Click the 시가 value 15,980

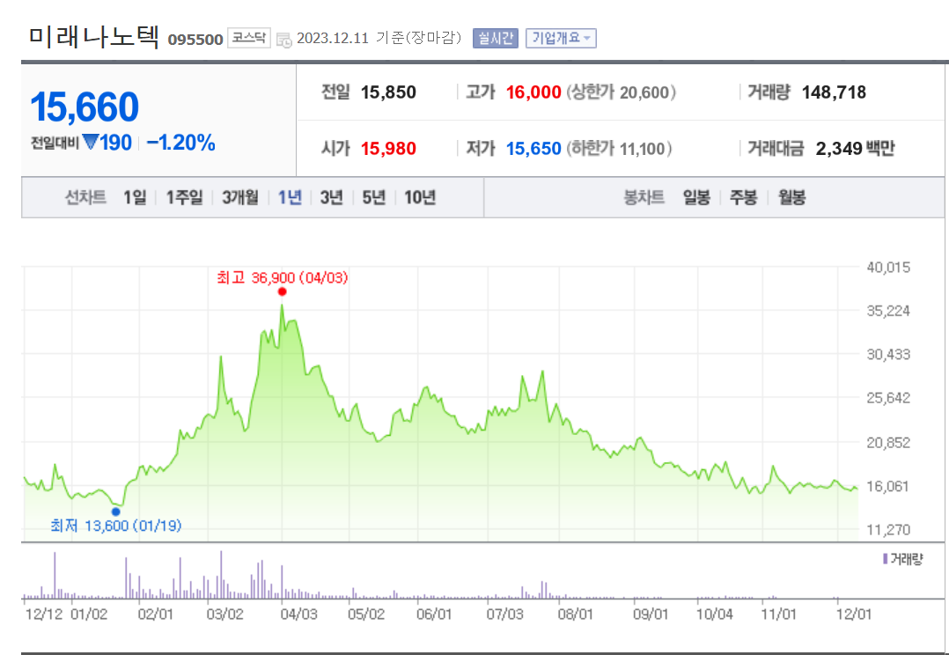coord(388,148)
